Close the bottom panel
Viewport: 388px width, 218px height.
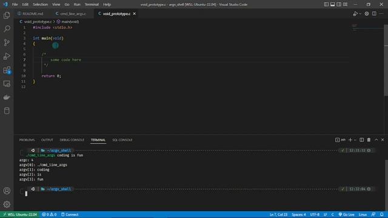tap(383, 140)
